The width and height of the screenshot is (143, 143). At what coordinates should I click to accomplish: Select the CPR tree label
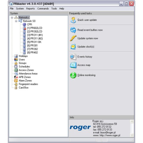pyautogui.click(x=30, y=24)
